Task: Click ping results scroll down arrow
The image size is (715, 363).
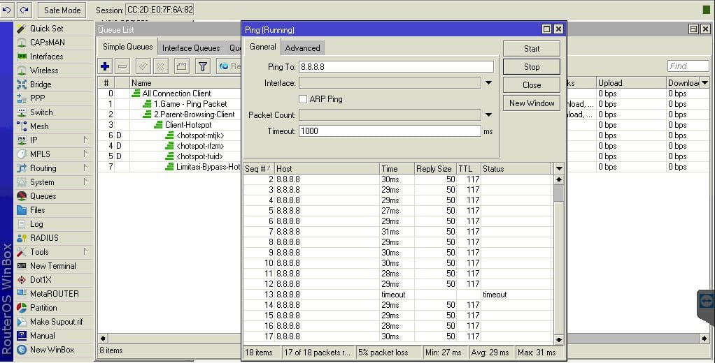Action: 559,339
